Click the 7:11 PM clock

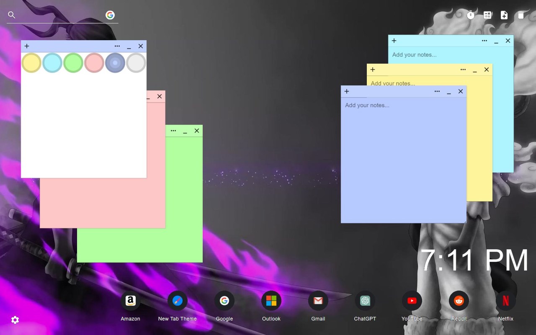point(474,260)
